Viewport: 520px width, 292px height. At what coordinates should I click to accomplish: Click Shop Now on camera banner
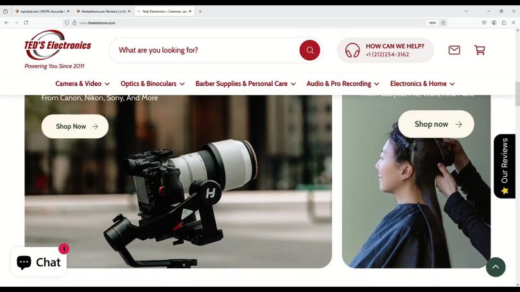coord(75,126)
